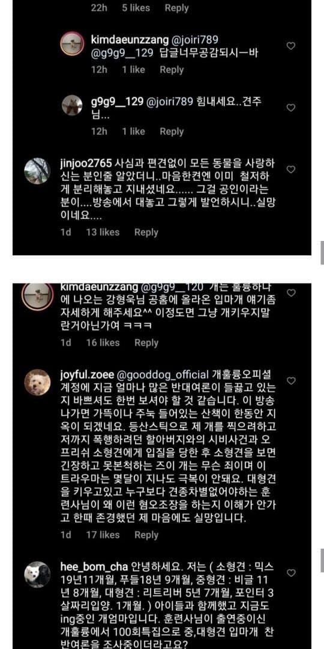The height and width of the screenshot is (649, 324).
Task: View the 17 likes on joyful.zoee's comment
Action: (x=103, y=535)
